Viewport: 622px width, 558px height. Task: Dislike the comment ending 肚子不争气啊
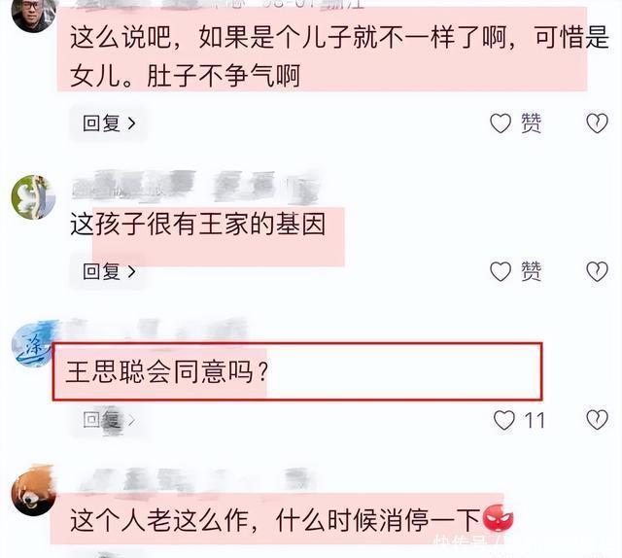597,123
